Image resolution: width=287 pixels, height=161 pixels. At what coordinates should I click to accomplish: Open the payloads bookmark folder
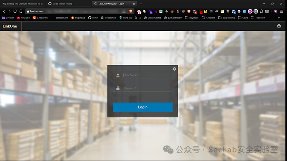click(191, 18)
